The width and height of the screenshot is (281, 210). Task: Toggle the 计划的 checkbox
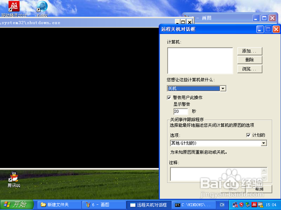pyautogui.click(x=248, y=135)
